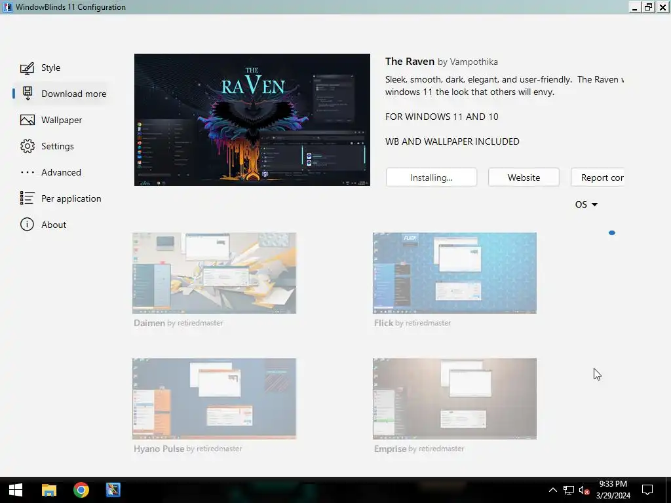Click the Style pencil-monitor icon in sidebar
The height and width of the screenshot is (503, 671).
(x=27, y=68)
